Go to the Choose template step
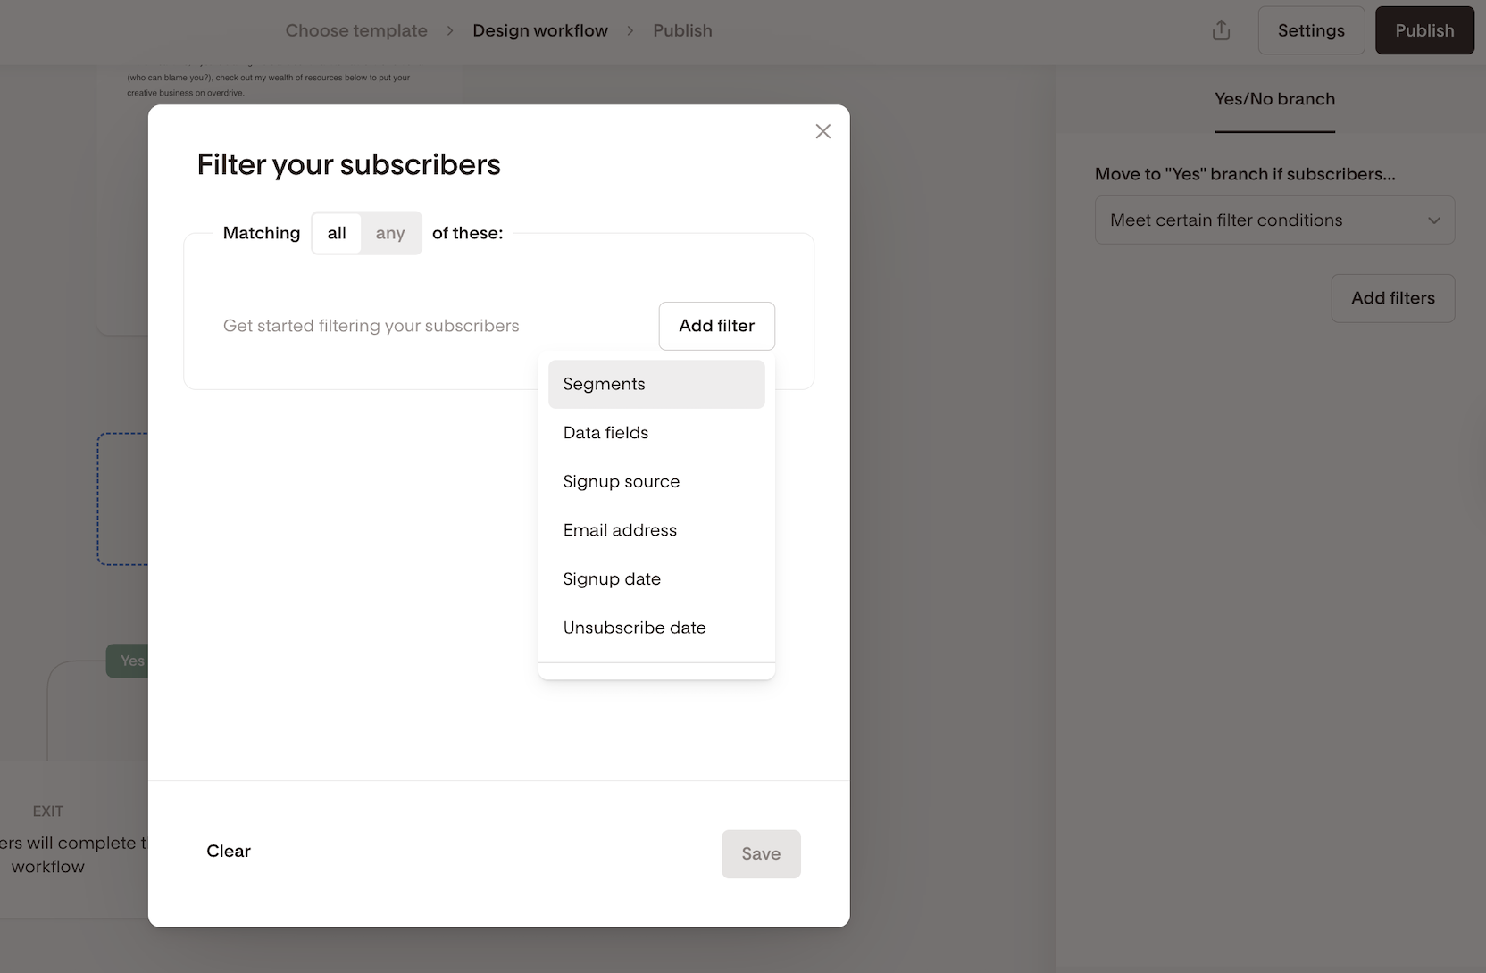 pos(356,30)
